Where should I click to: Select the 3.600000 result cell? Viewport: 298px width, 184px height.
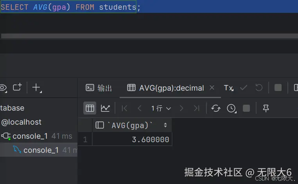(132, 139)
